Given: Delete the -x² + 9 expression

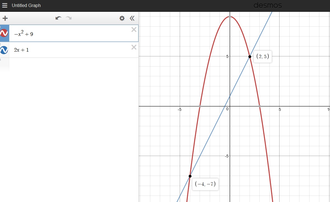Looking at the screenshot, I should click(134, 30).
